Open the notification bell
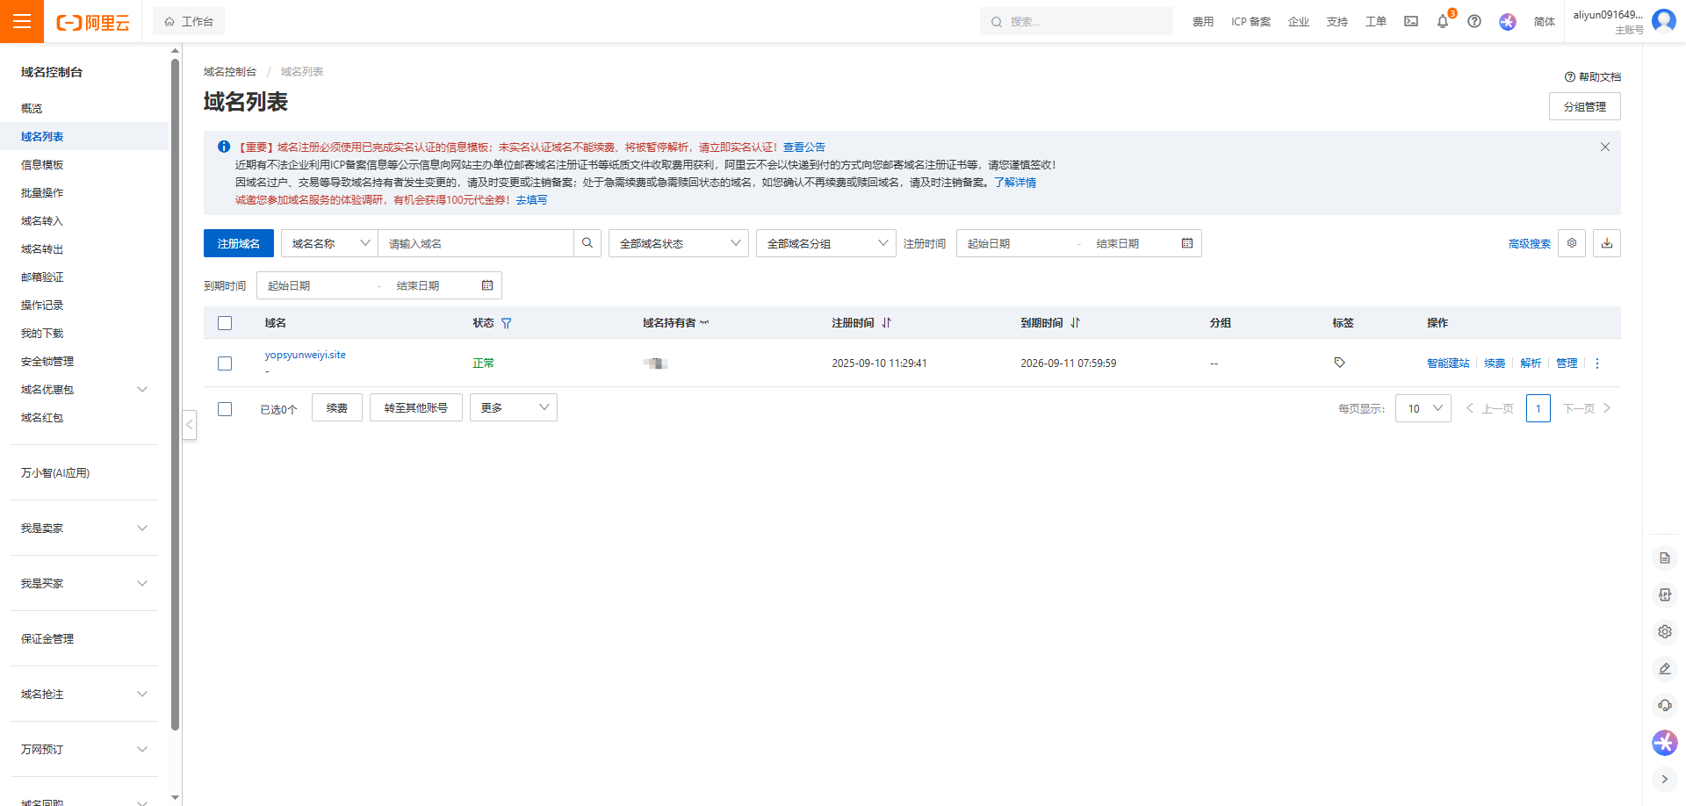 1443,22
